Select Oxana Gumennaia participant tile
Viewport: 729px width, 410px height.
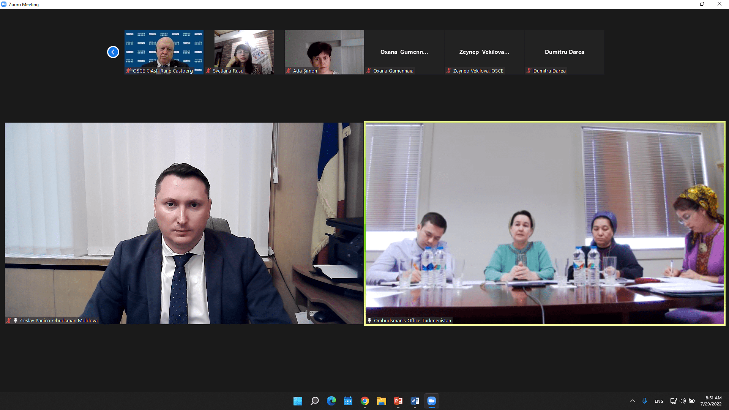pyautogui.click(x=404, y=52)
